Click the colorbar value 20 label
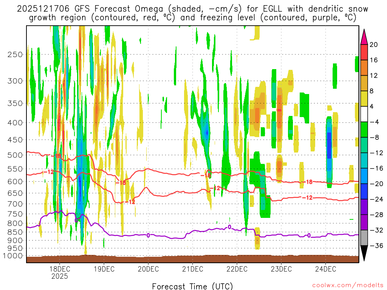Image resolution: width=387 pixels, height=290 pixels. tap(374, 45)
